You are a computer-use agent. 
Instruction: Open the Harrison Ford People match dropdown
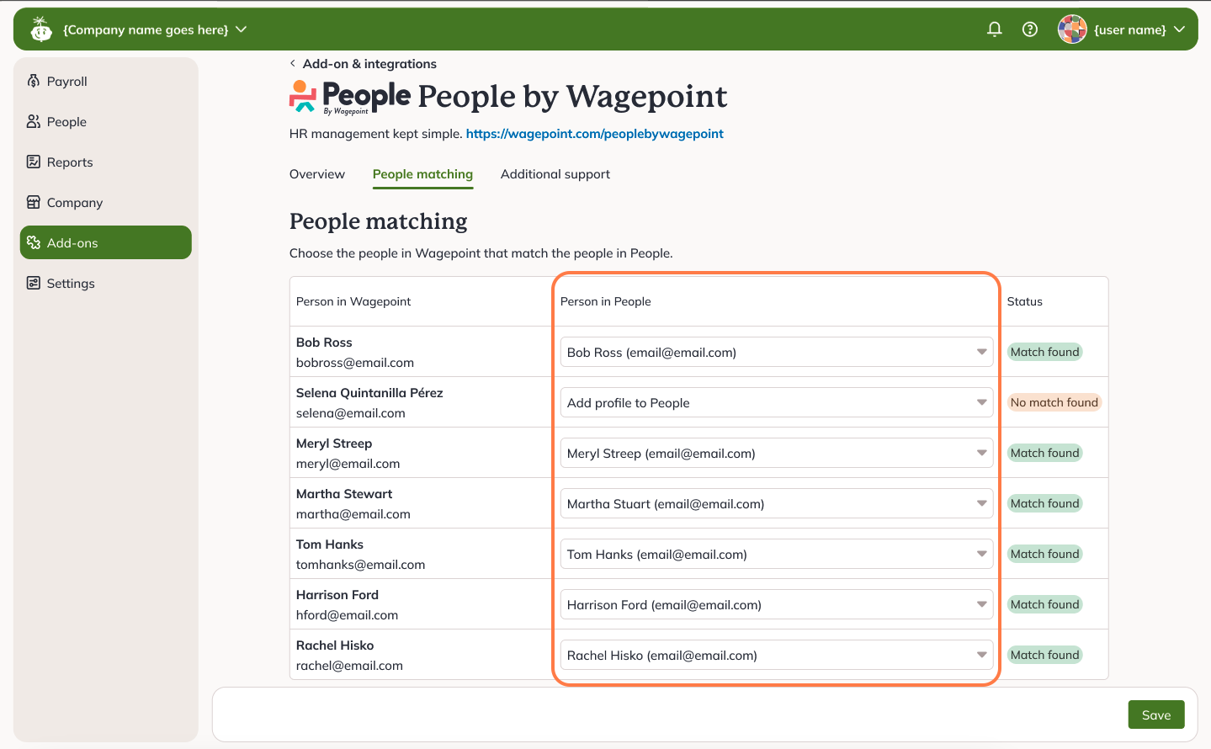(777, 604)
